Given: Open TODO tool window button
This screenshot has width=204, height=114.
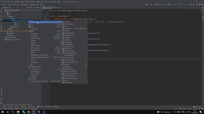Looking at the screenshot, I should [x=24, y=107].
